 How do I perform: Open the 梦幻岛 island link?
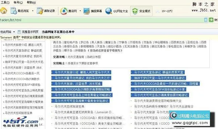(85, 42)
